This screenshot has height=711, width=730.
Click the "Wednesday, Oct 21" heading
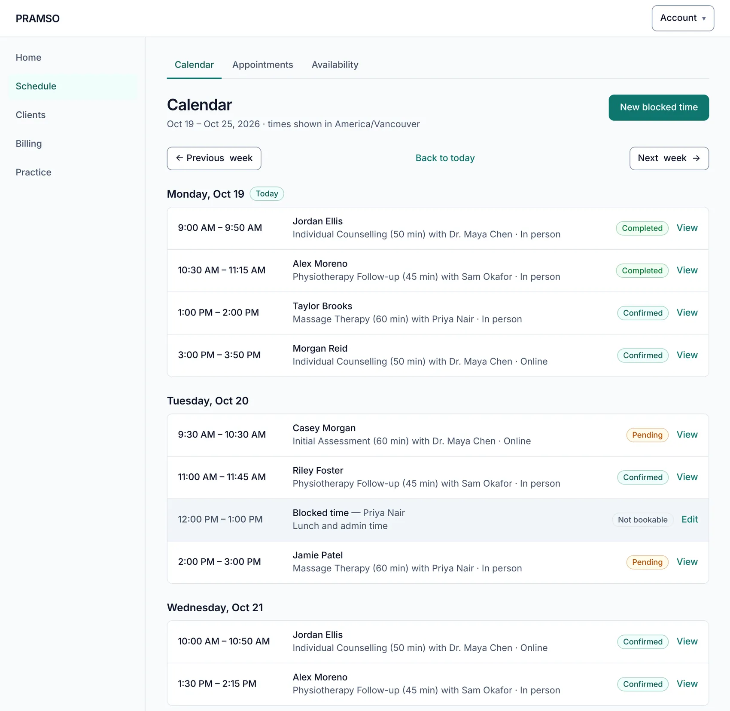tap(215, 608)
